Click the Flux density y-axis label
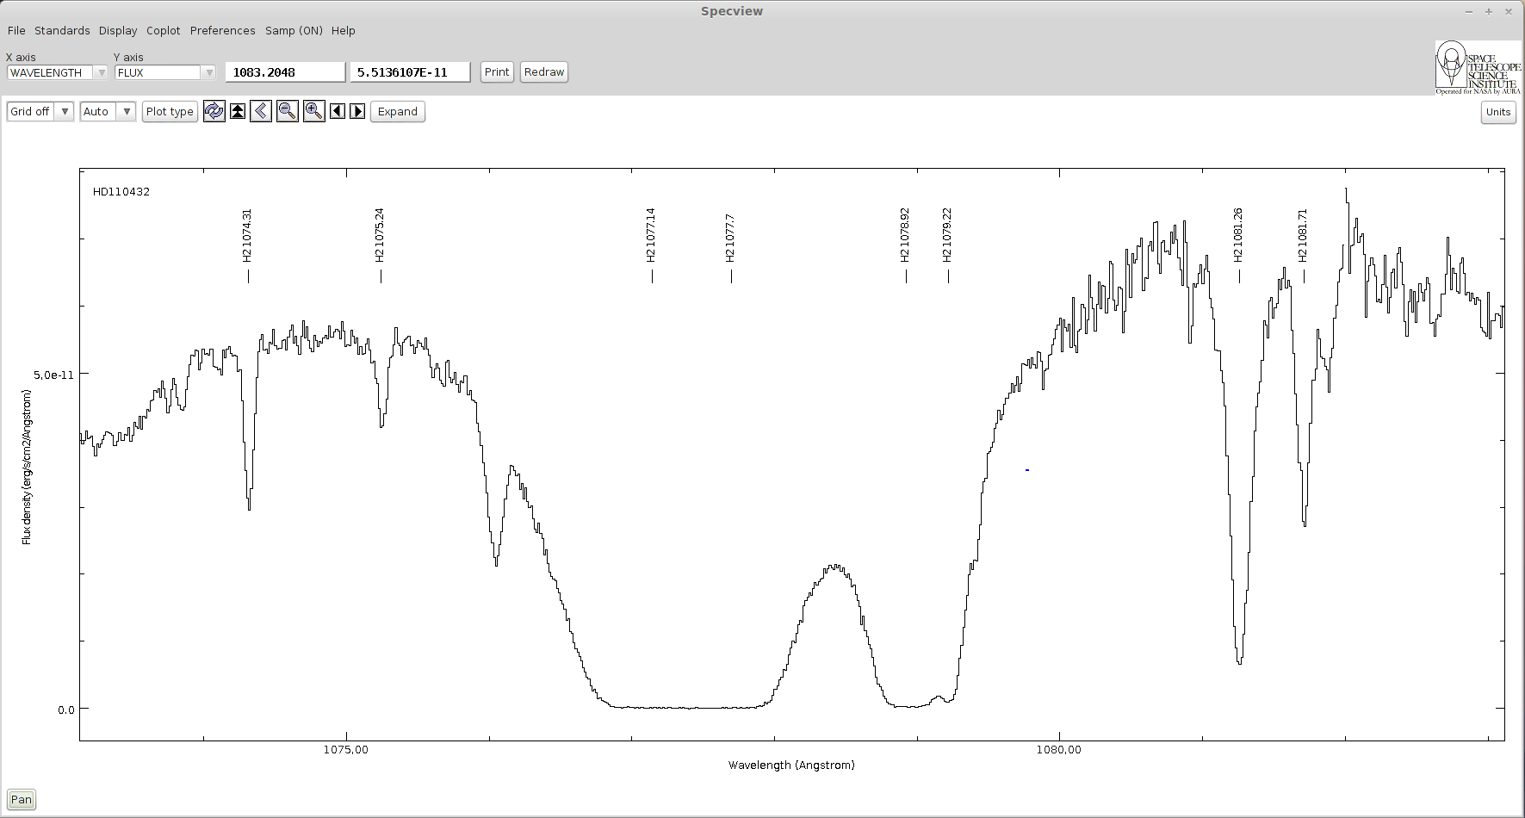The image size is (1525, 818). pos(27,467)
